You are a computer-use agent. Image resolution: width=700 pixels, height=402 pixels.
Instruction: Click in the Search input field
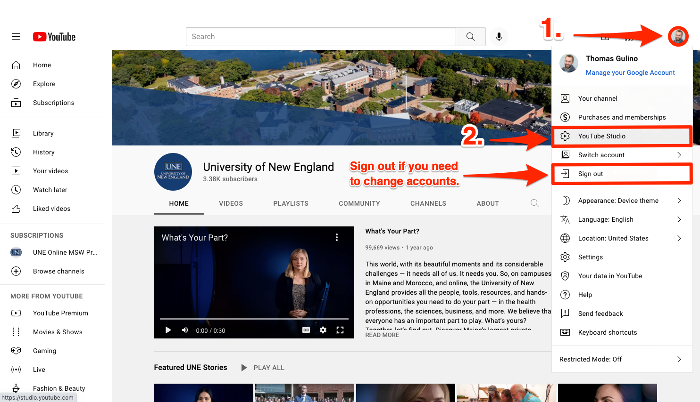321,37
